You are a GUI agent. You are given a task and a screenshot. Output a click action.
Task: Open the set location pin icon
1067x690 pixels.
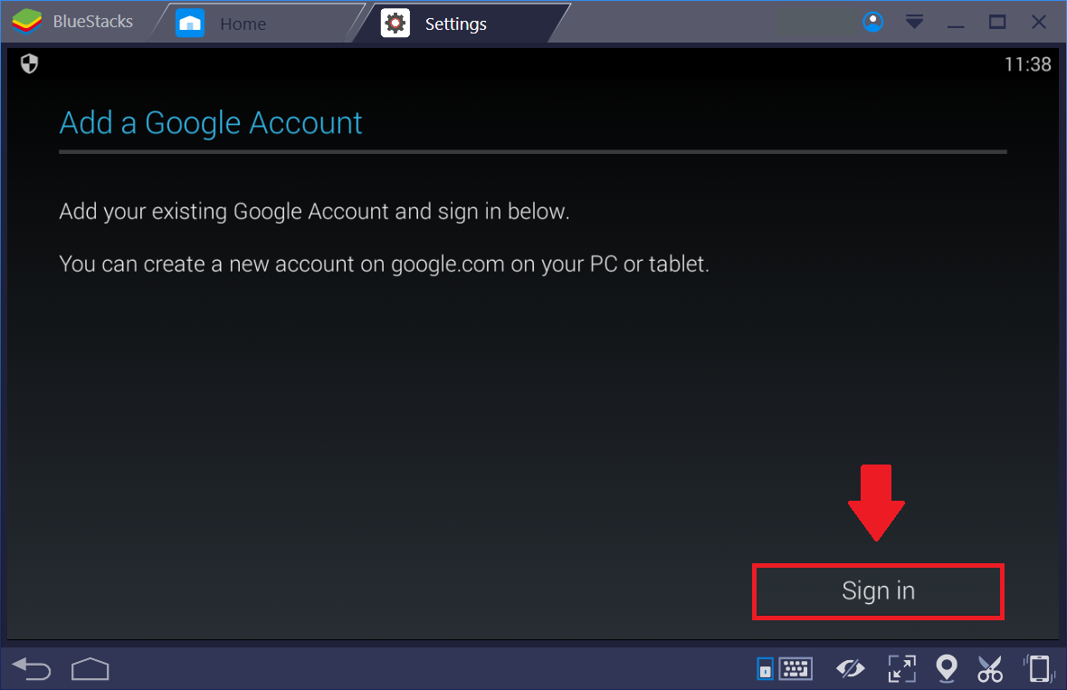tap(947, 668)
